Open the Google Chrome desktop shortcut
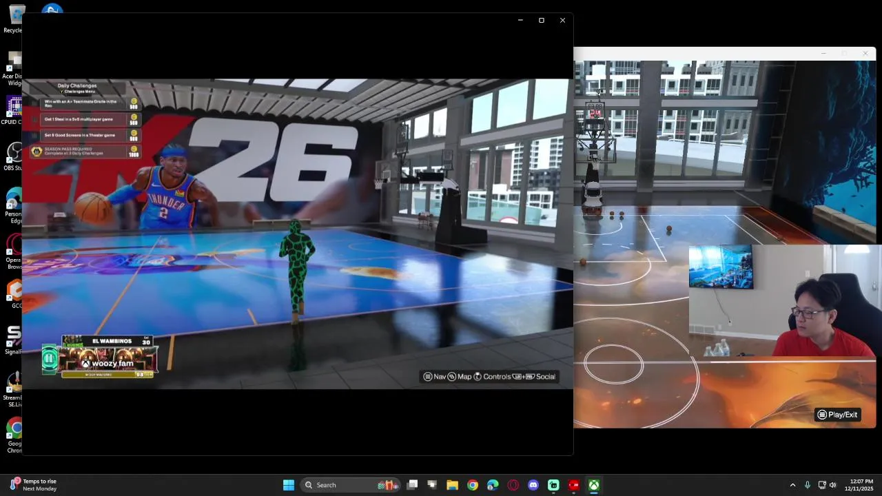The image size is (882, 496). click(x=13, y=435)
